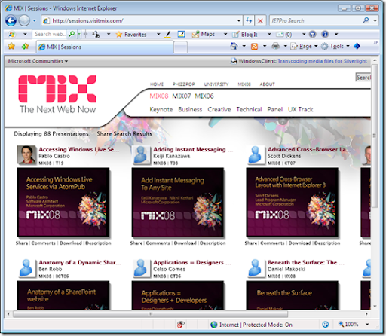Click the IE7Pro search magnifier icon
This screenshot has height=336, width=386.
(x=366, y=20)
